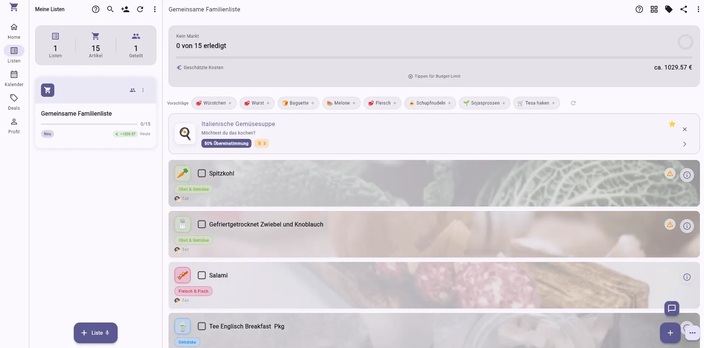
Task: Open the chat message button
Action: click(672, 308)
